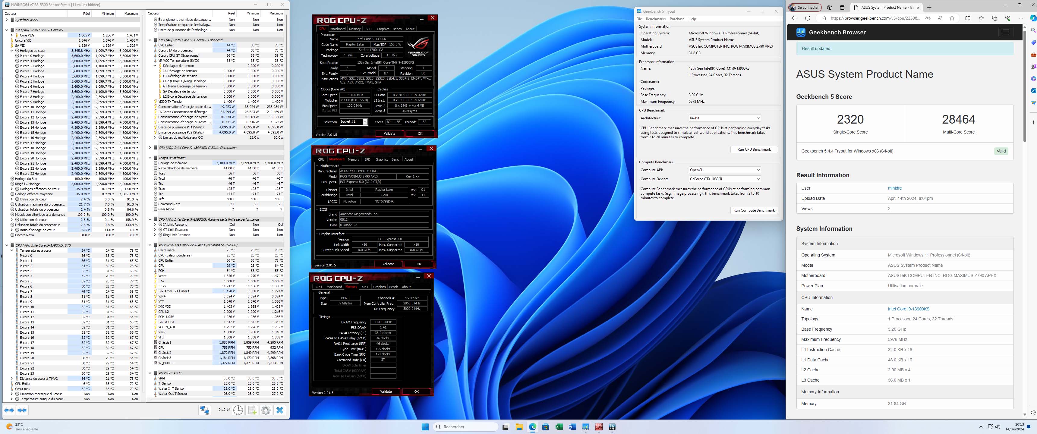The width and height of the screenshot is (1037, 434).
Task: Click the Geekbench icon in the taskbar
Action: [x=585, y=427]
